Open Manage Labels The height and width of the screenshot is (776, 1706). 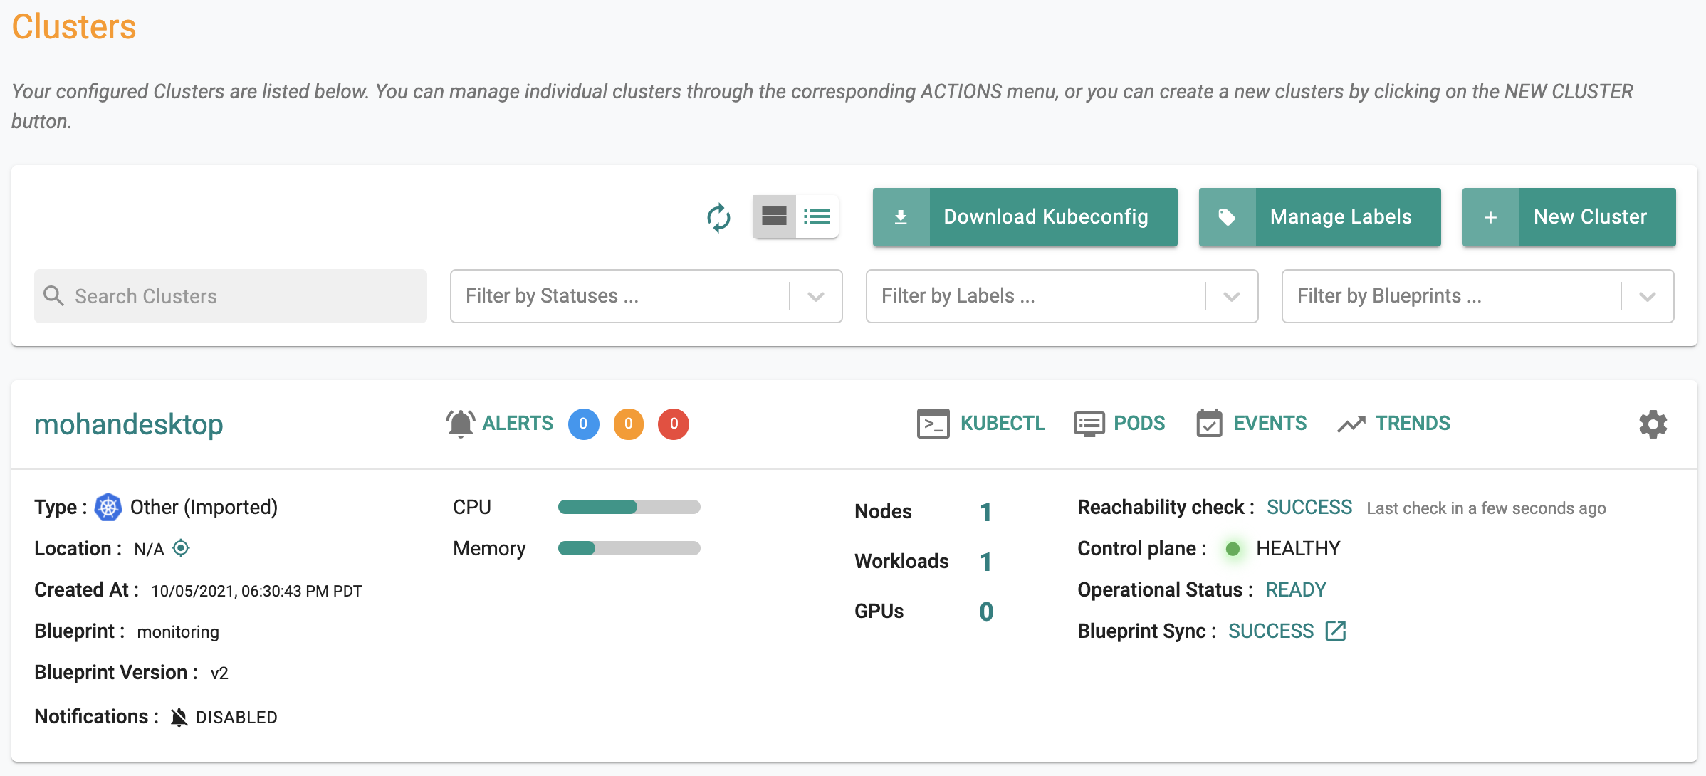[x=1319, y=217]
